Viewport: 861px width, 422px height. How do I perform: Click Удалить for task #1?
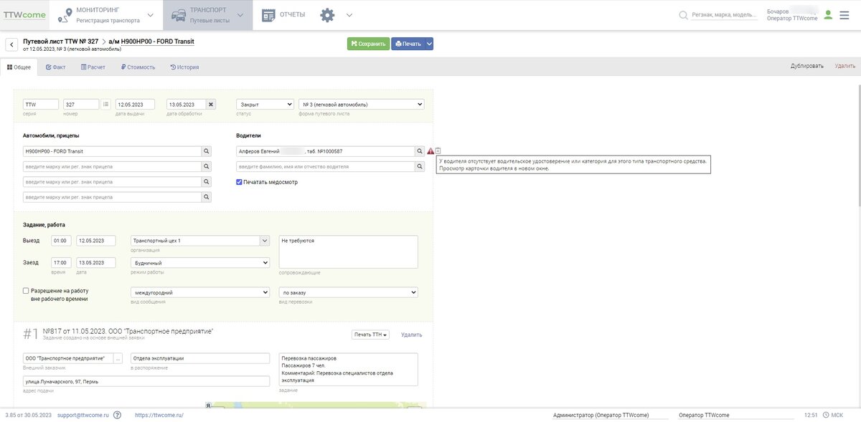(411, 335)
